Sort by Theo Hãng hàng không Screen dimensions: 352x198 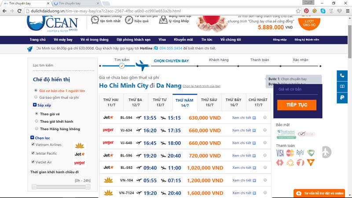click(x=37, y=128)
